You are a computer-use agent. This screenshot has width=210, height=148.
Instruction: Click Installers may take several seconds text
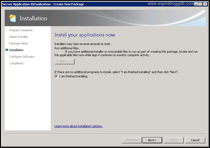(83, 44)
